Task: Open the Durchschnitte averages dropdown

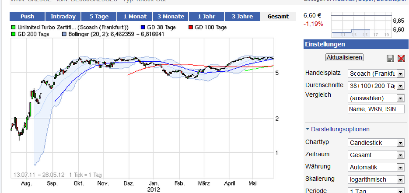Action: [376, 86]
